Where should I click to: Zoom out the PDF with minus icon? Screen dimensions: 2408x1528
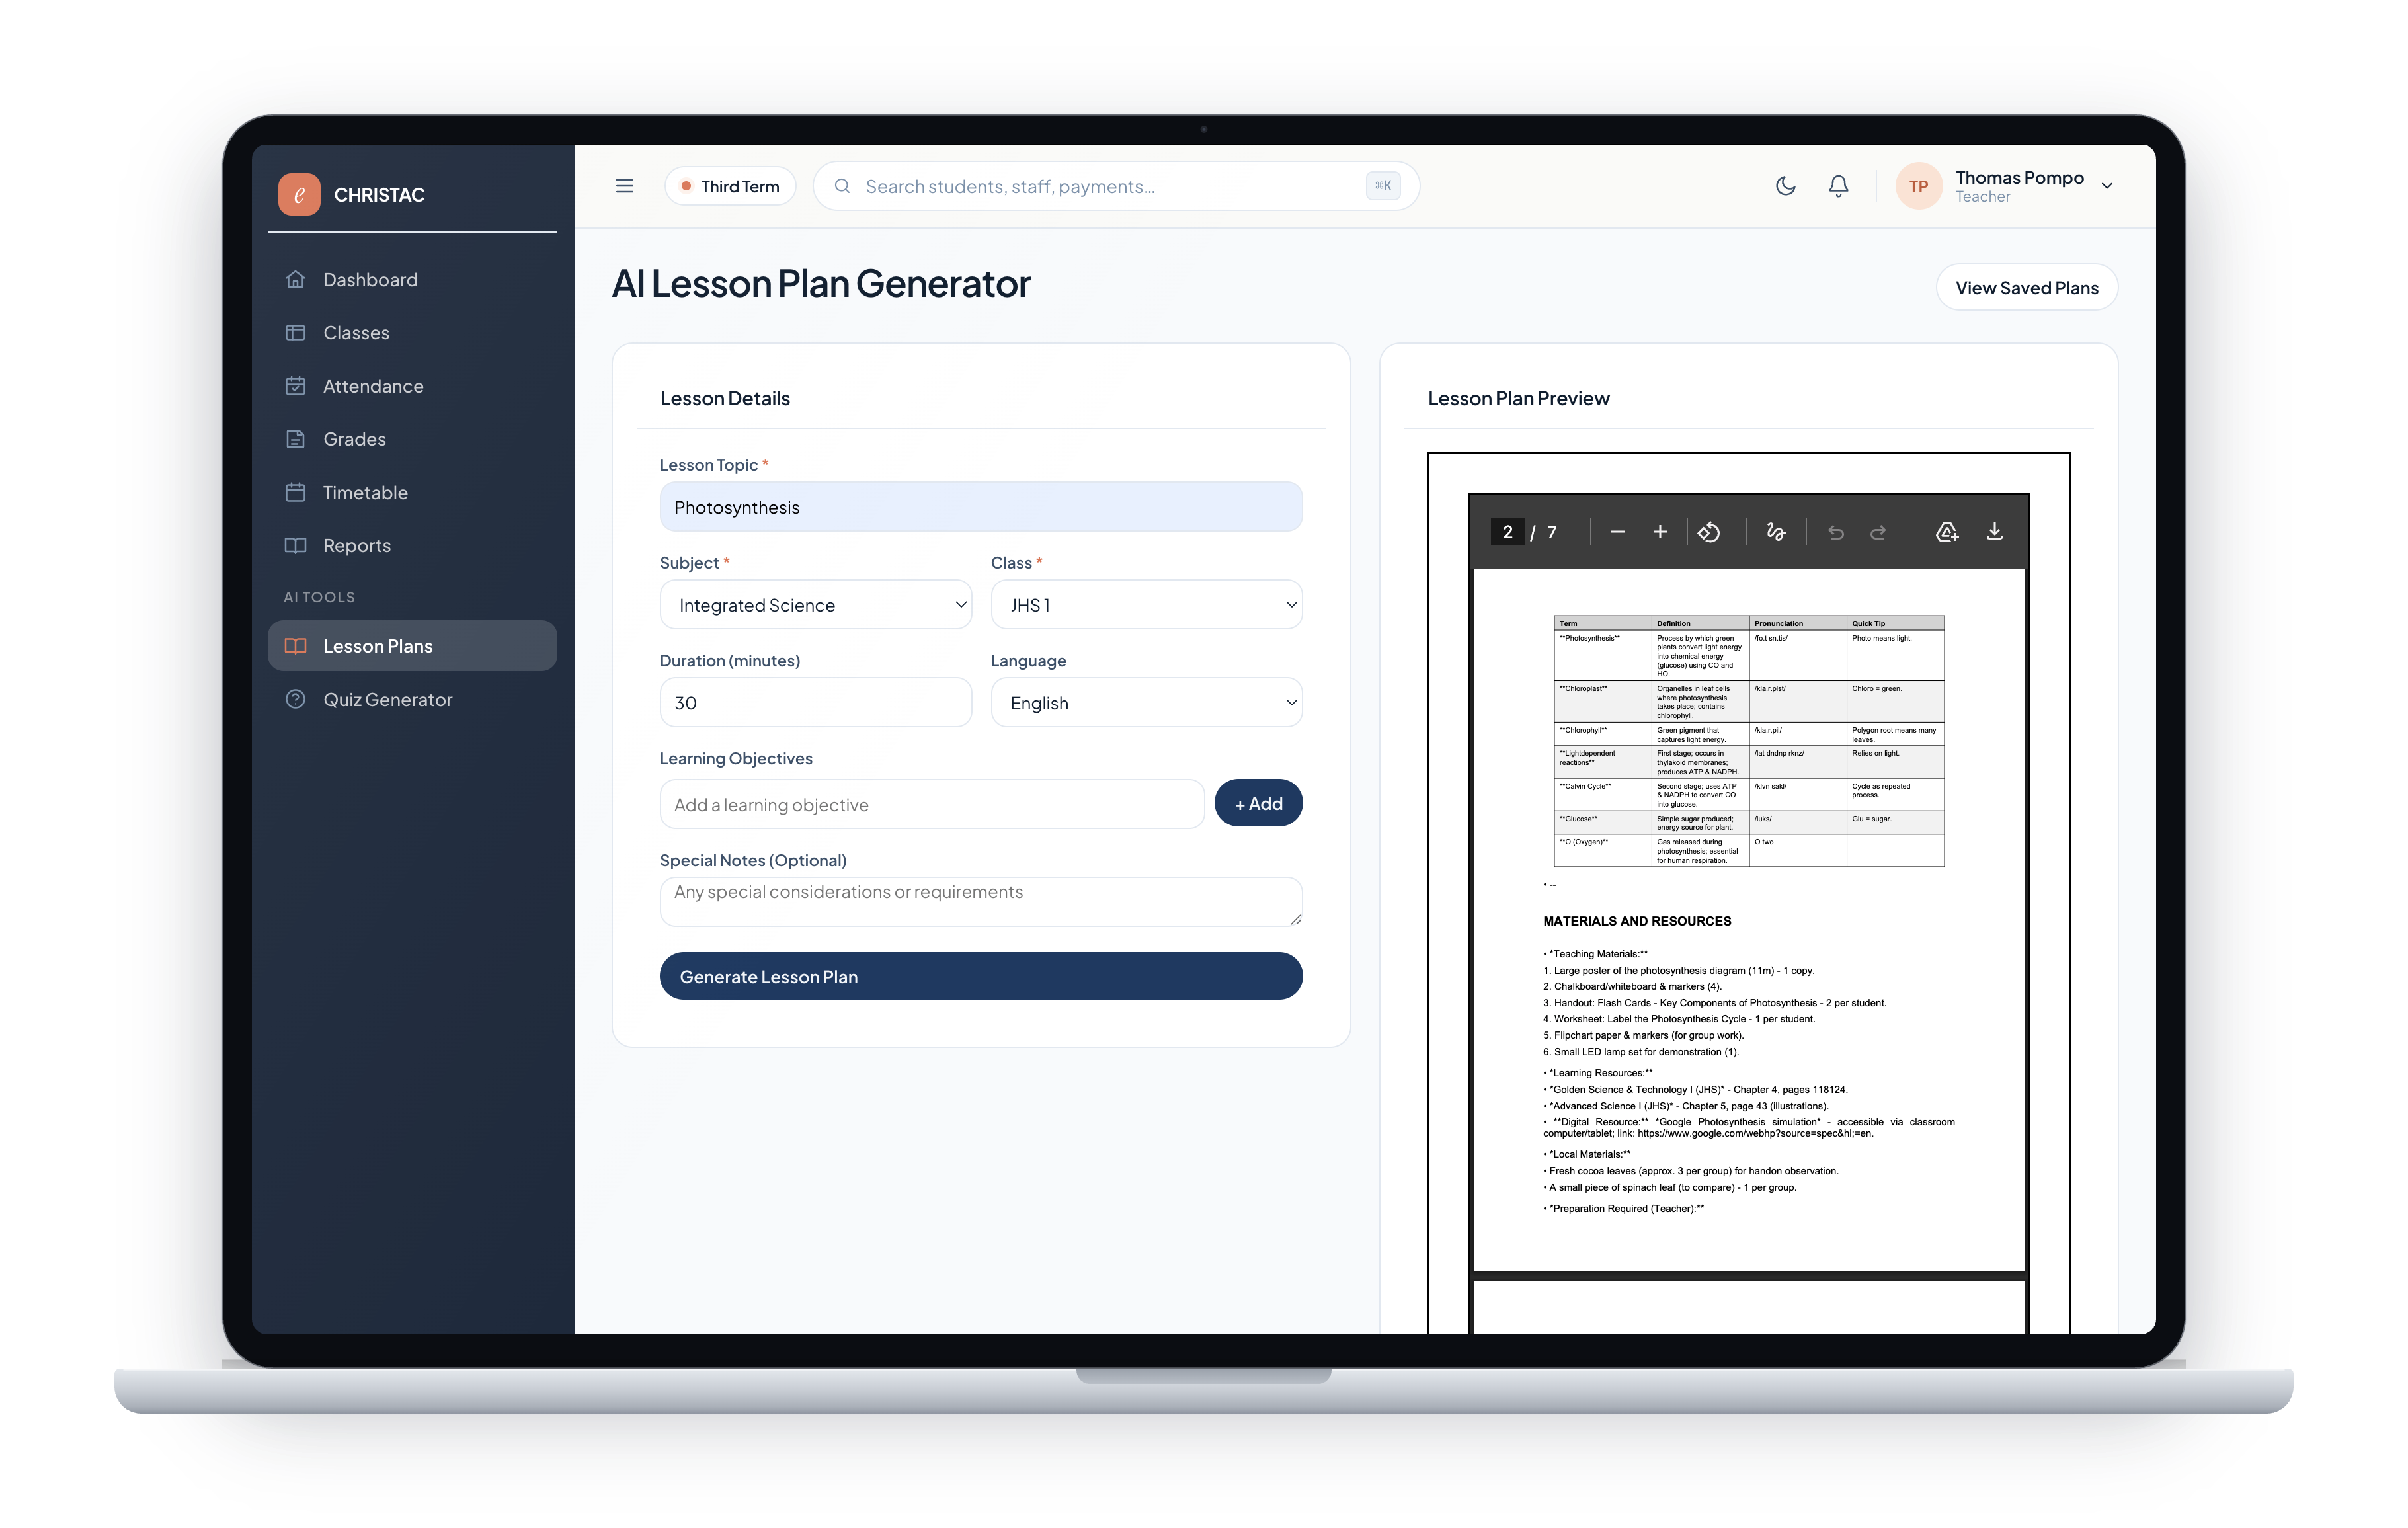tap(1617, 532)
